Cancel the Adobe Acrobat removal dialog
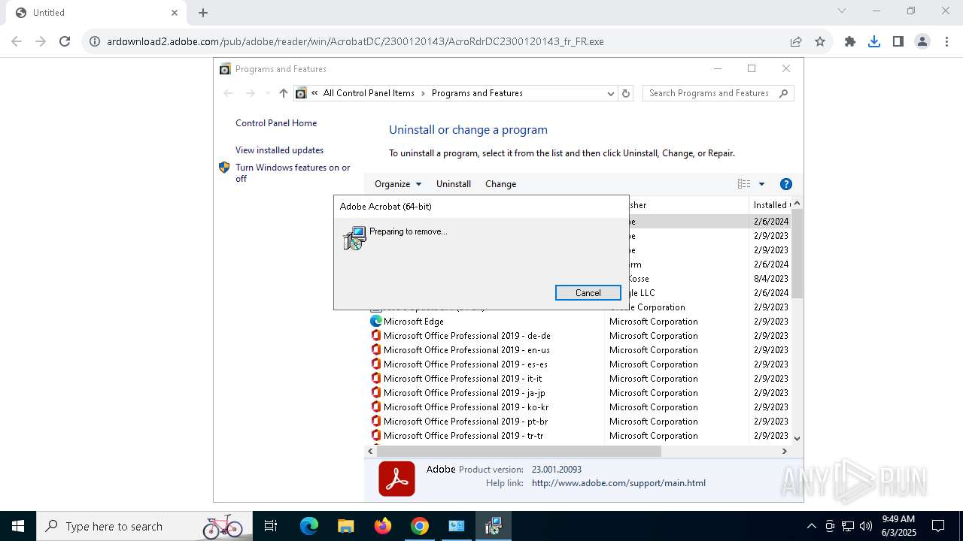Viewport: 963px width, 541px height. point(588,293)
